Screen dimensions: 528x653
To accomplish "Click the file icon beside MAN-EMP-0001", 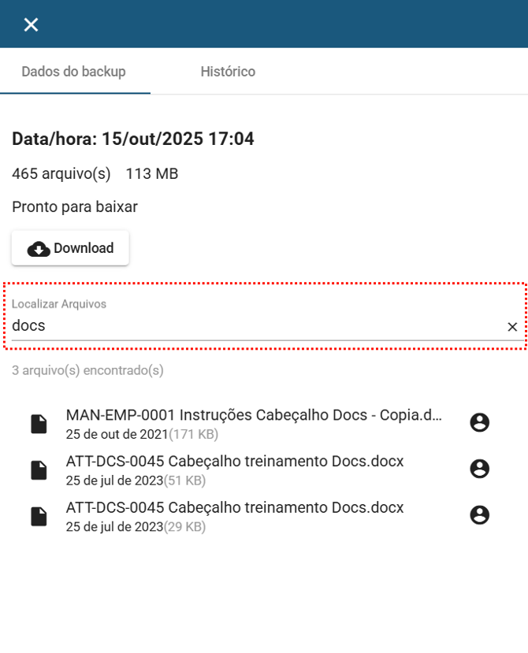I will [x=39, y=424].
